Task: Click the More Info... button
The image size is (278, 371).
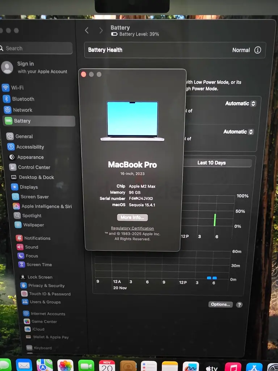Action: click(x=132, y=217)
